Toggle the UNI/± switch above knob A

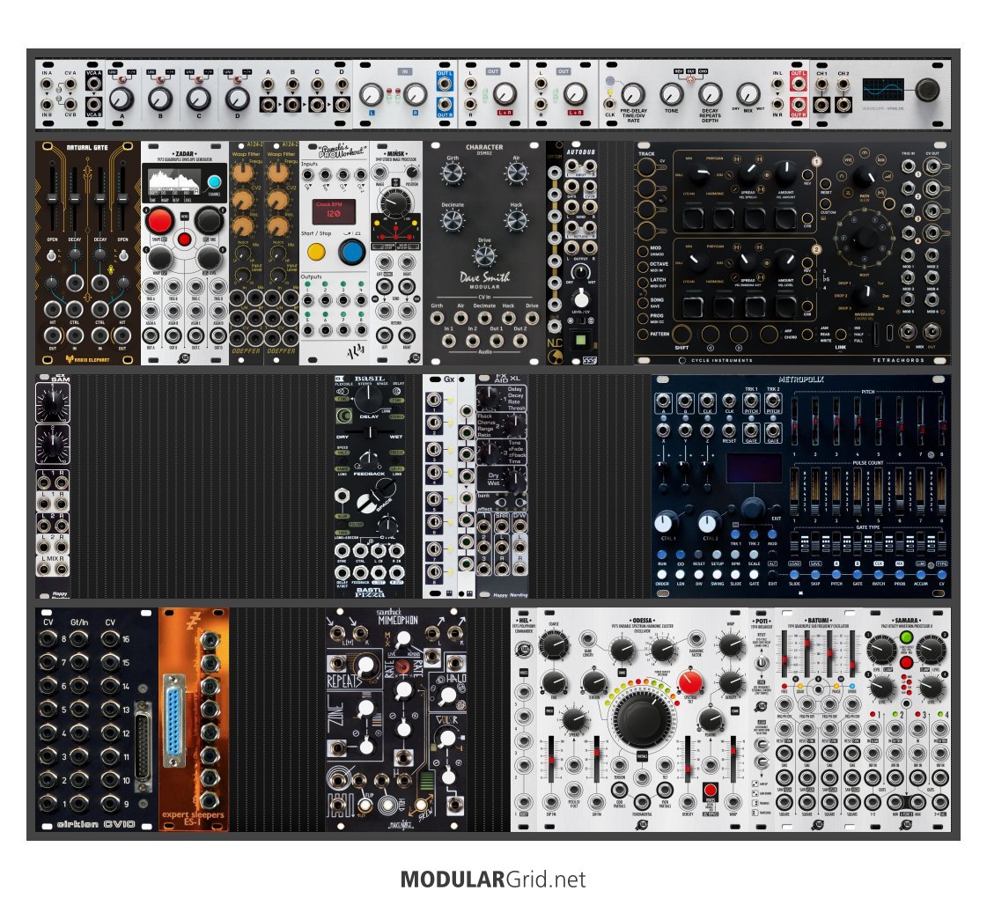point(122,80)
